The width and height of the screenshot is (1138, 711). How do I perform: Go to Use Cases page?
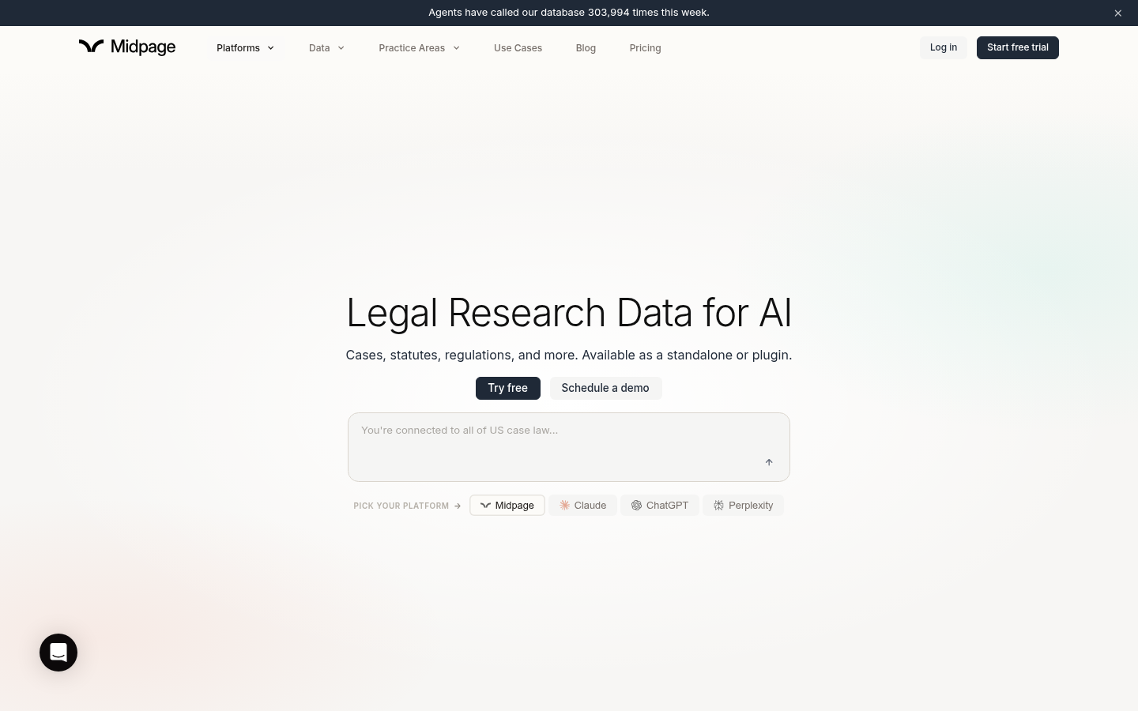pyautogui.click(x=518, y=48)
